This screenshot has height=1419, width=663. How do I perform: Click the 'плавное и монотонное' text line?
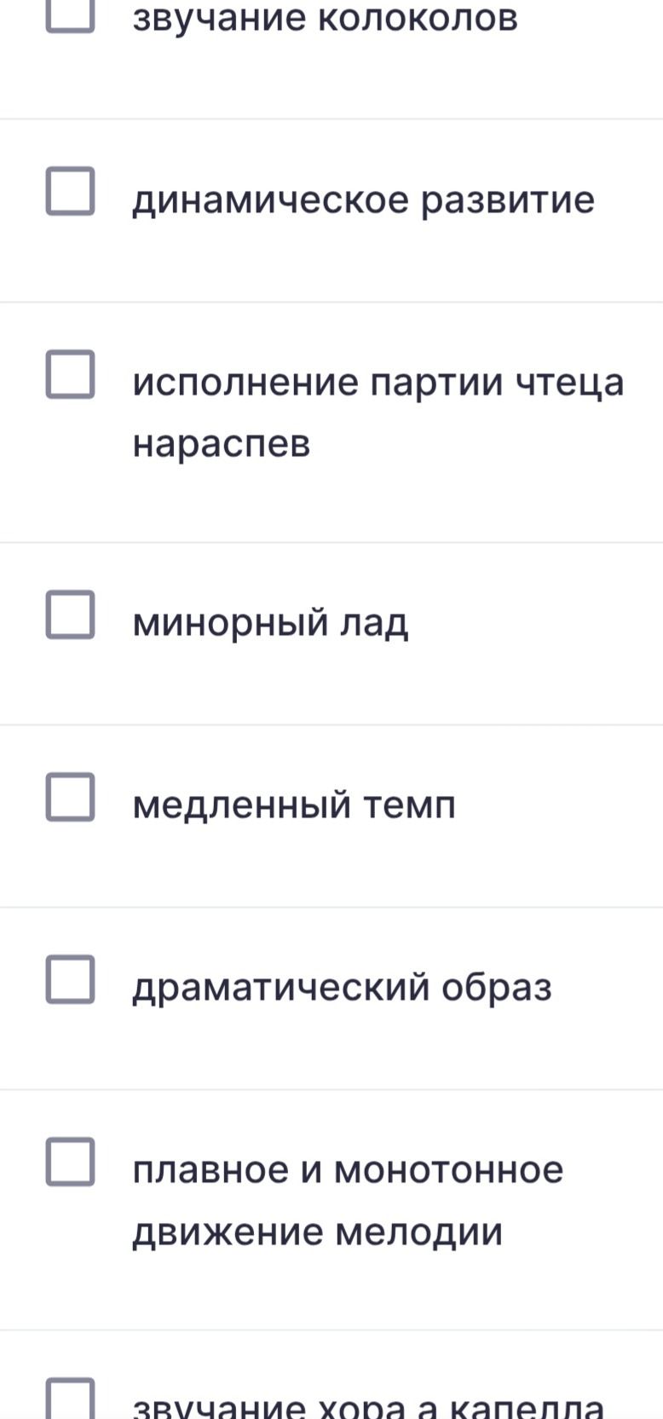coord(348,1170)
